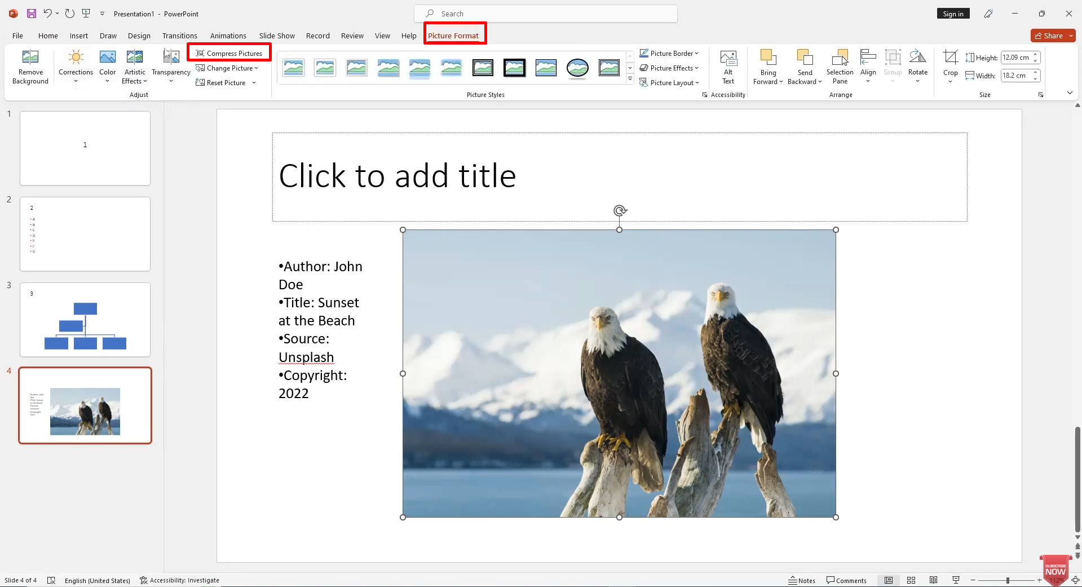Image resolution: width=1082 pixels, height=587 pixels.
Task: Open the Selection Pane
Action: click(840, 67)
